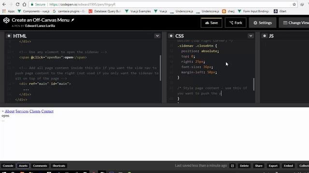309x173 pixels.
Task: Click the About link in preview
Action: [x=10, y=111]
